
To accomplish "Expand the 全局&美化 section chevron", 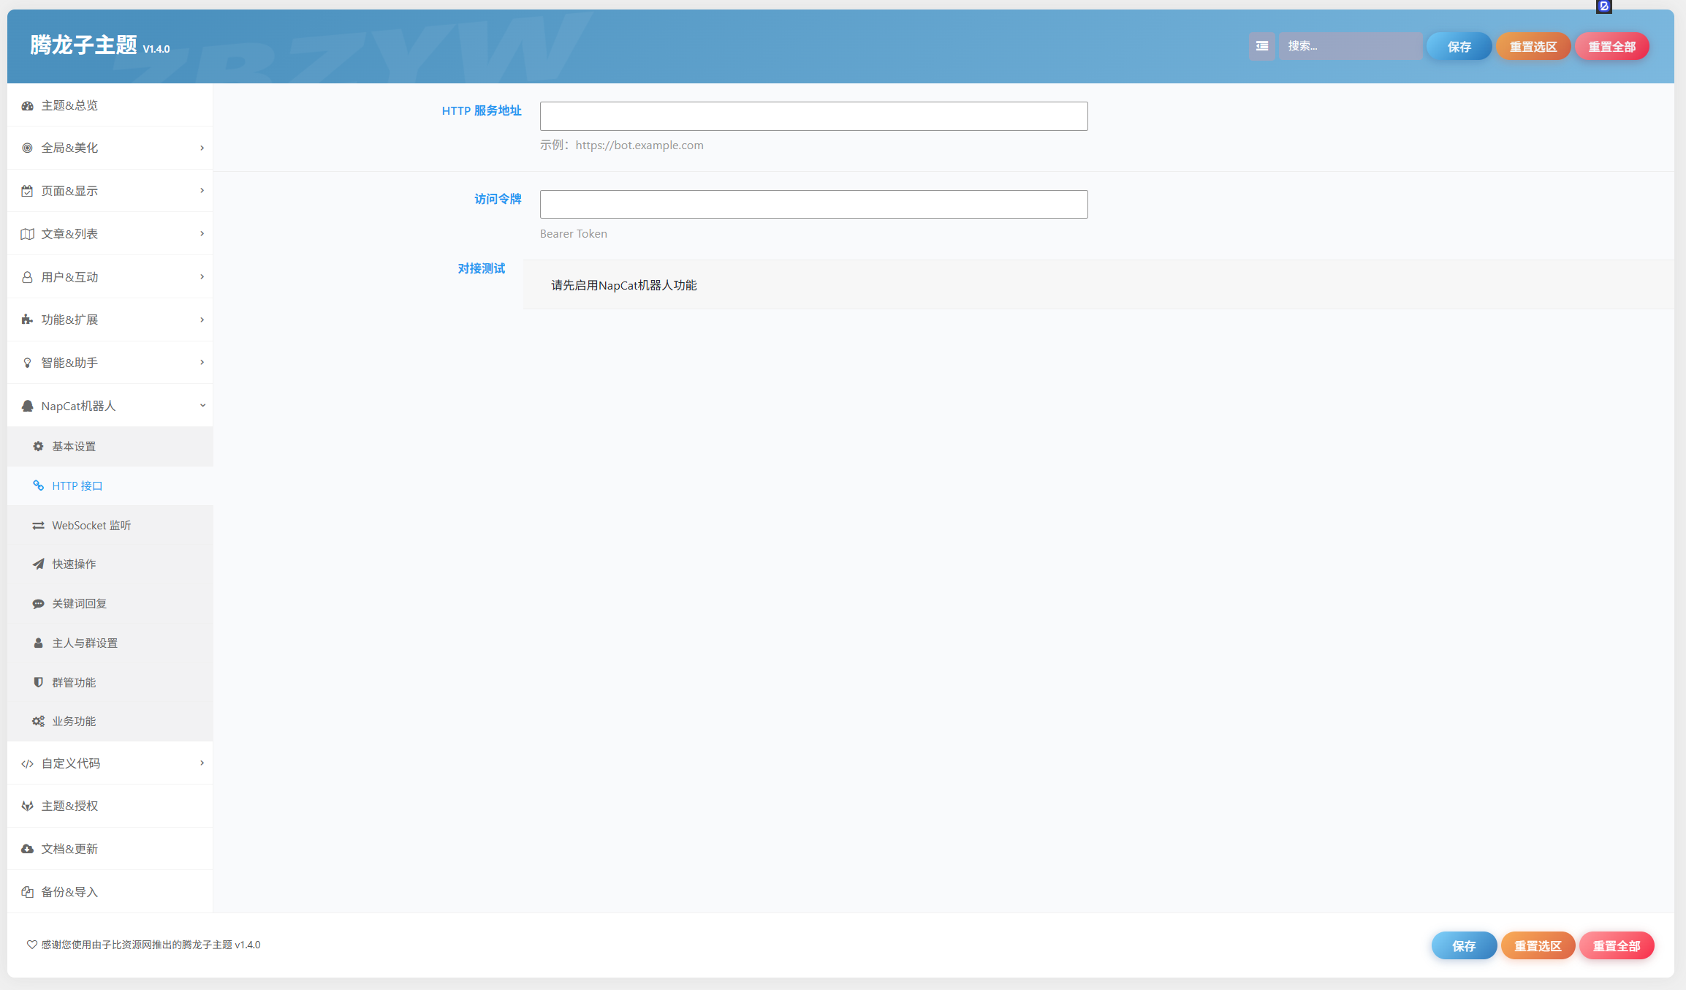I will 202,148.
